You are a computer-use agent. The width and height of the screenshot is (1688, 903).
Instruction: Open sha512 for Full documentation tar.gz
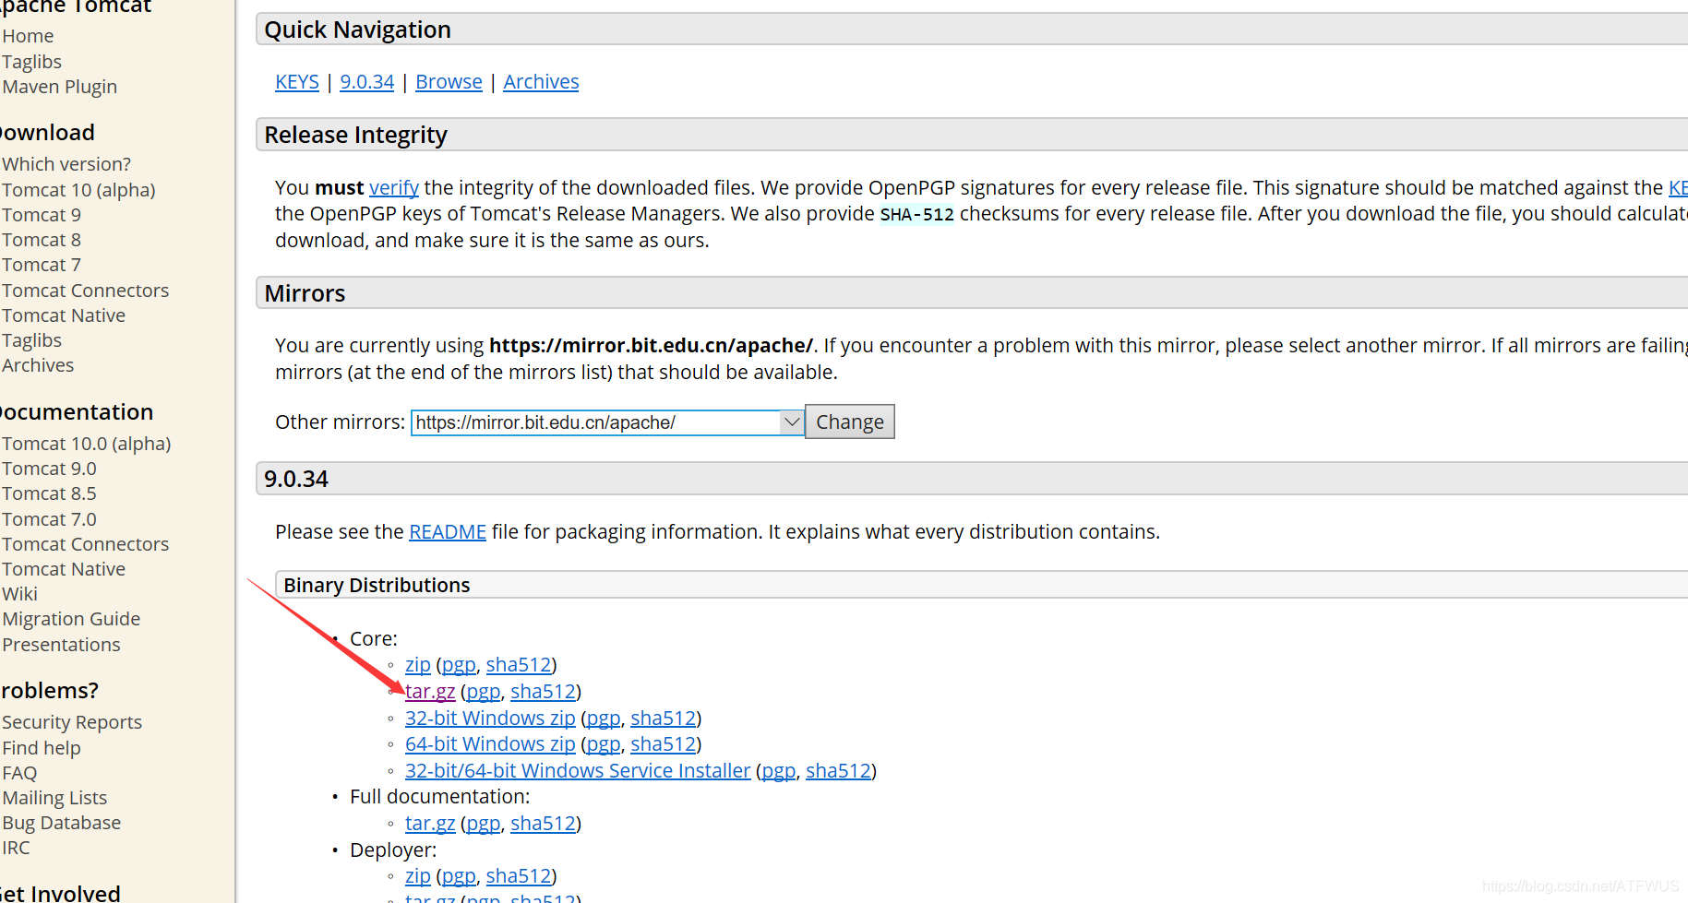tap(544, 824)
